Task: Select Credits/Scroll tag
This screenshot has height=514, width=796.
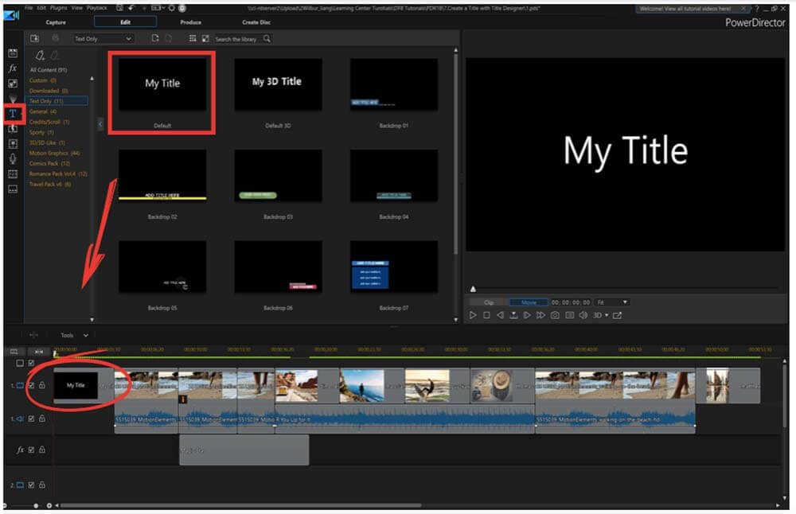Action: click(49, 122)
